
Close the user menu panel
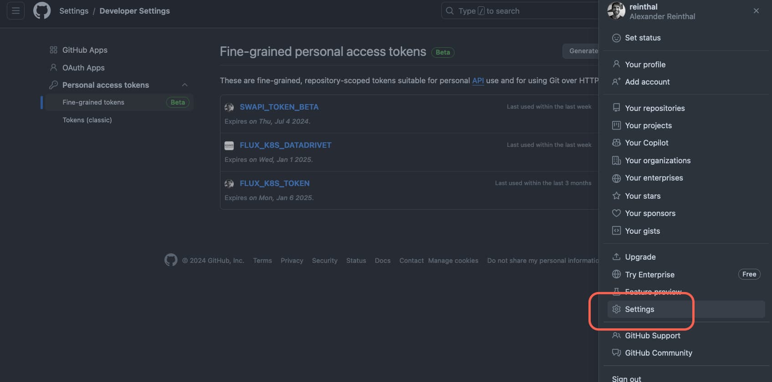click(x=756, y=11)
